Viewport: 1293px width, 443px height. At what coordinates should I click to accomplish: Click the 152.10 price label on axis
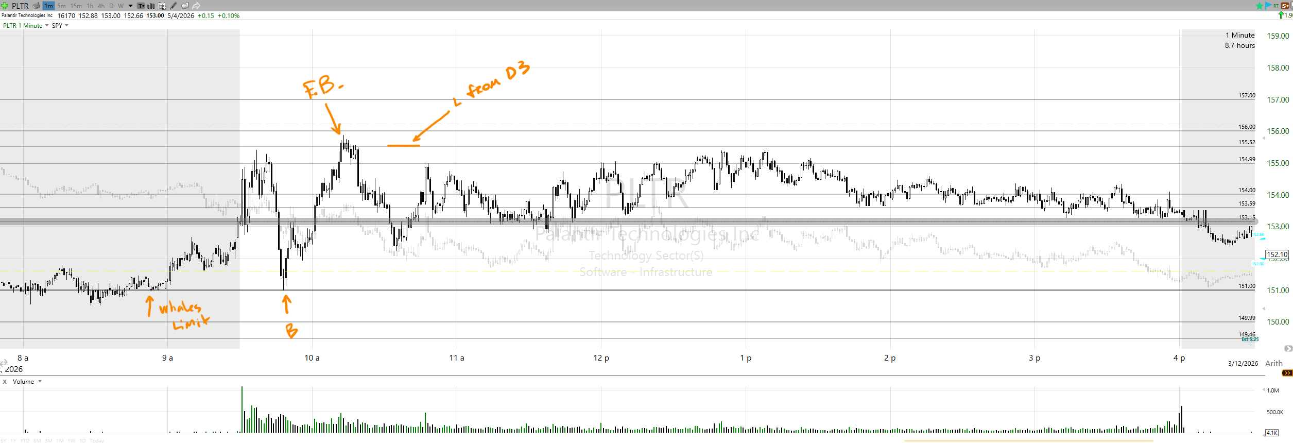[x=1277, y=254]
